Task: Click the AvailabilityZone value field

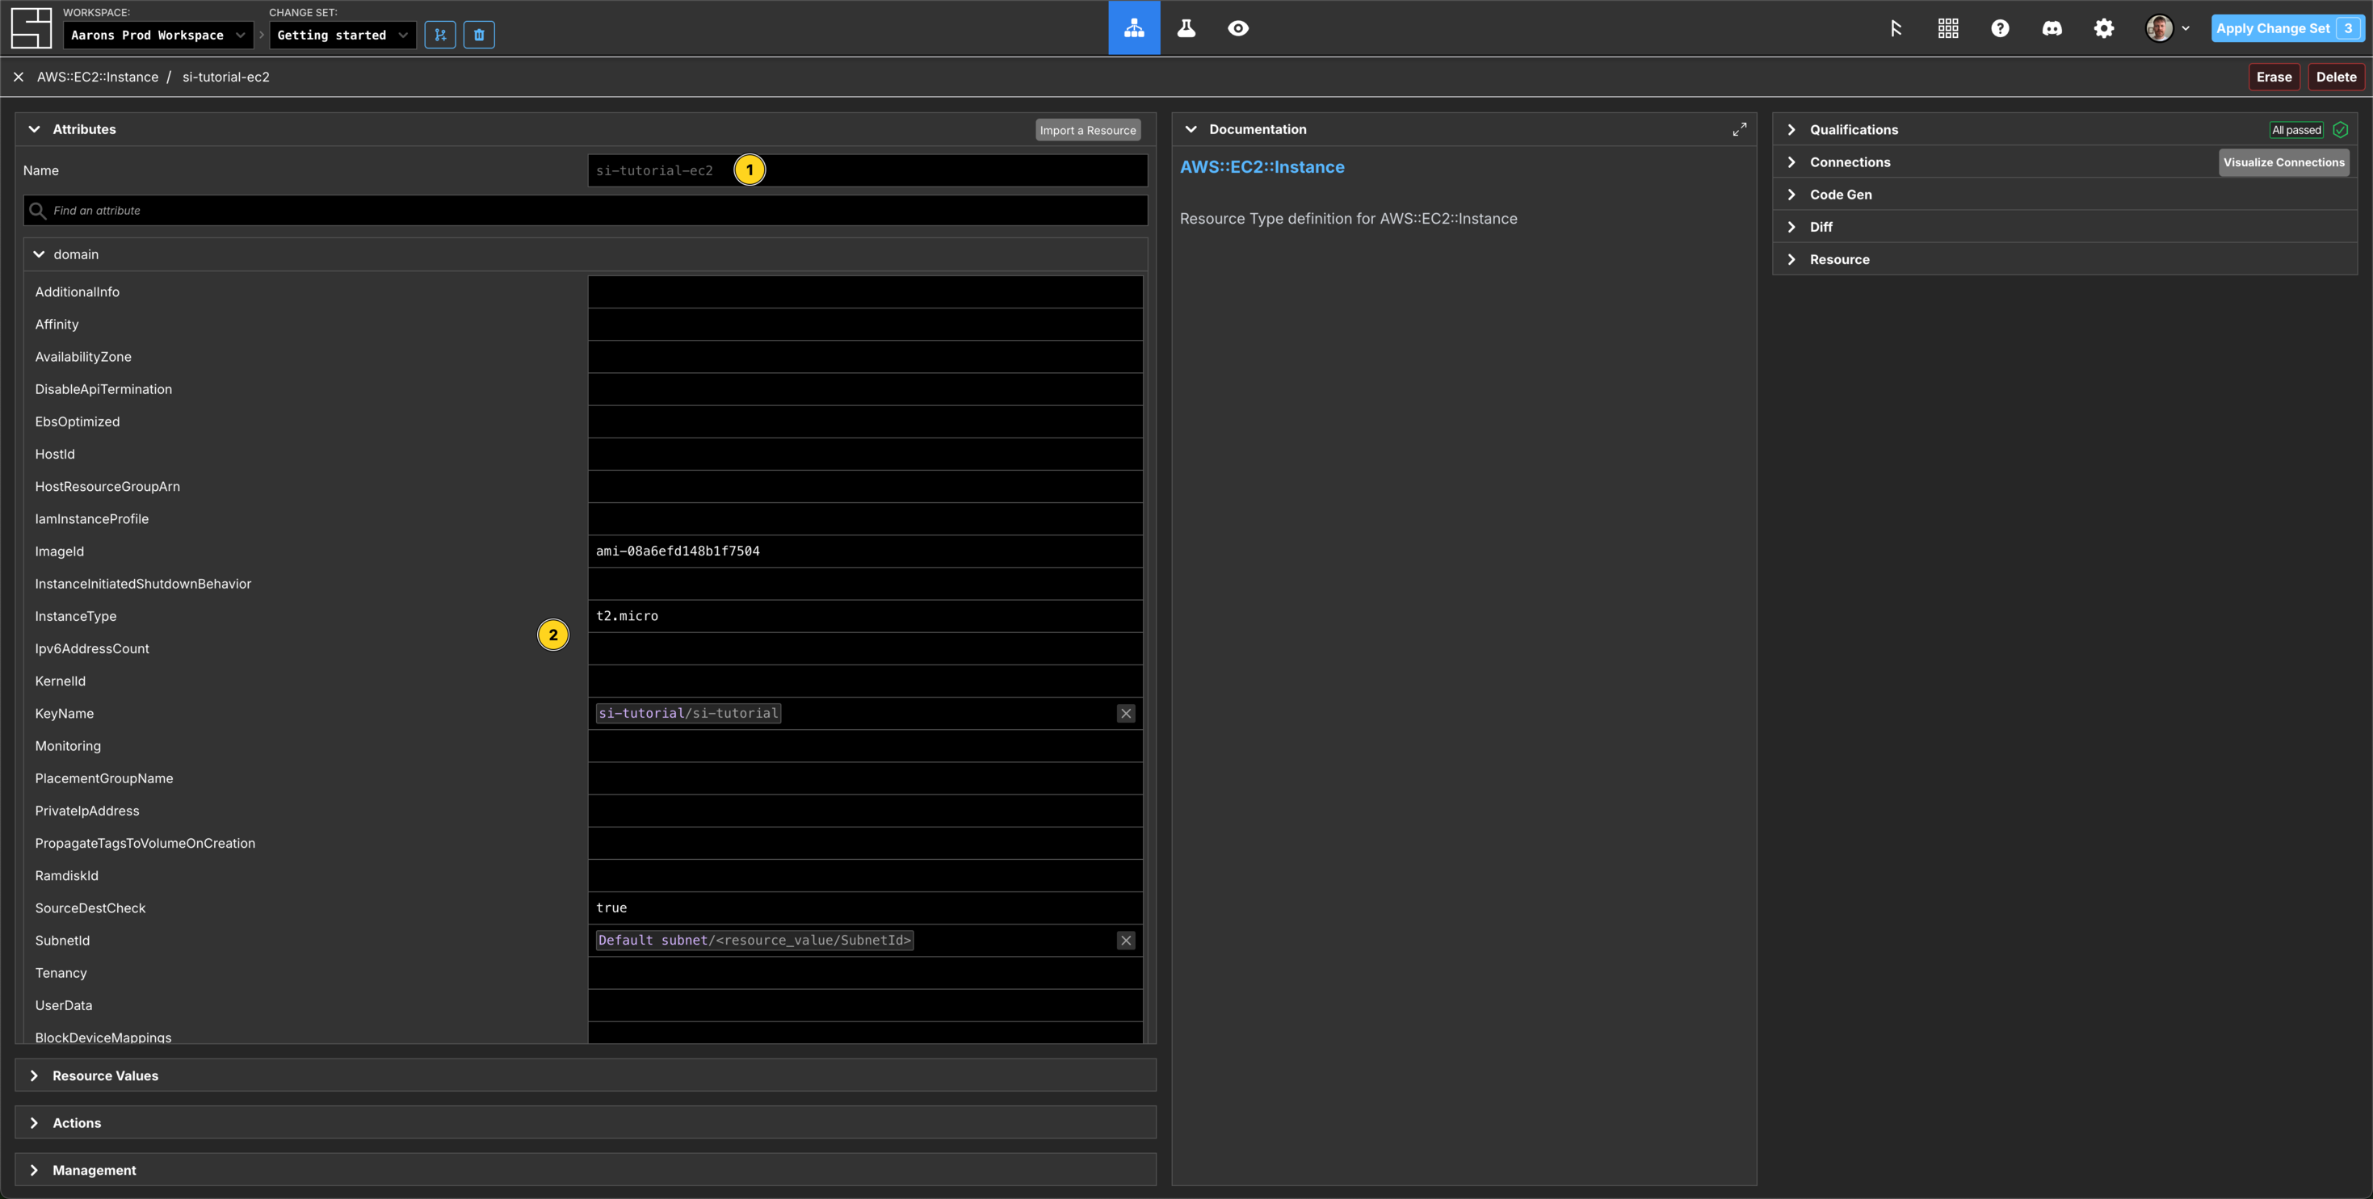Action: [866, 356]
